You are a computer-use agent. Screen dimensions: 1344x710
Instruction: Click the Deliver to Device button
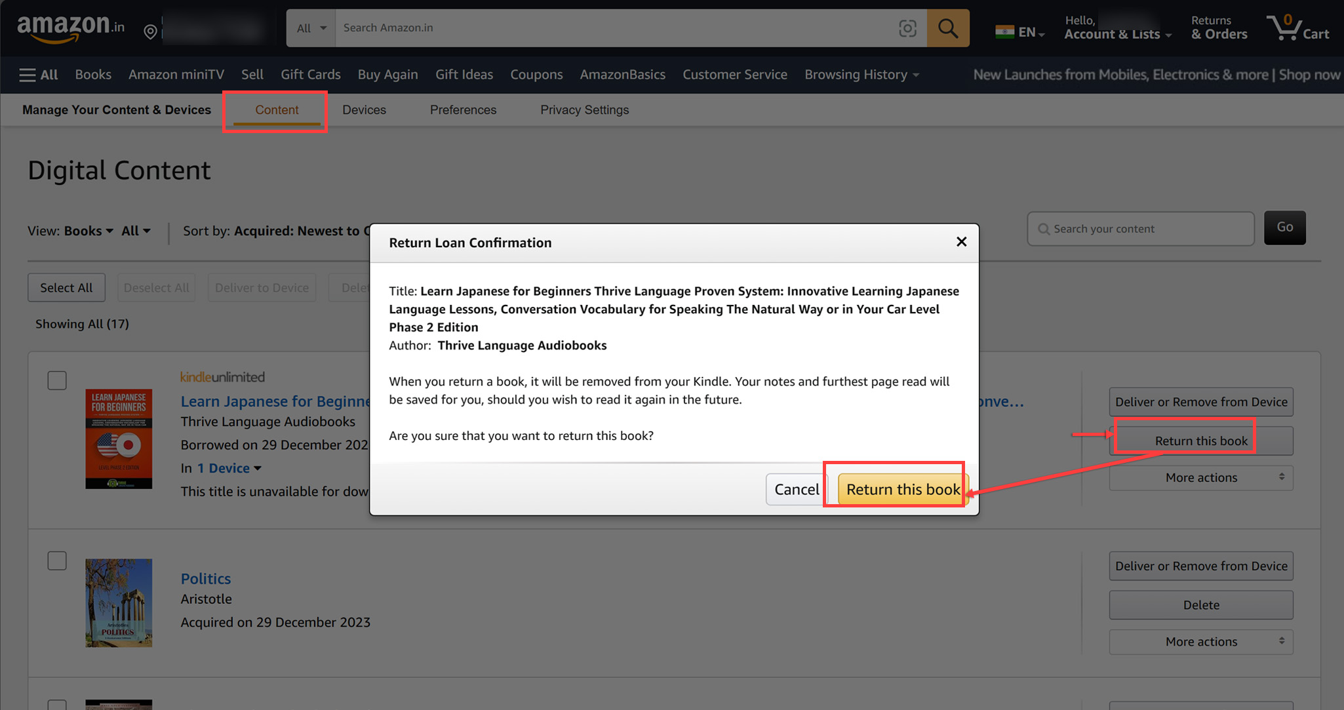click(x=262, y=288)
